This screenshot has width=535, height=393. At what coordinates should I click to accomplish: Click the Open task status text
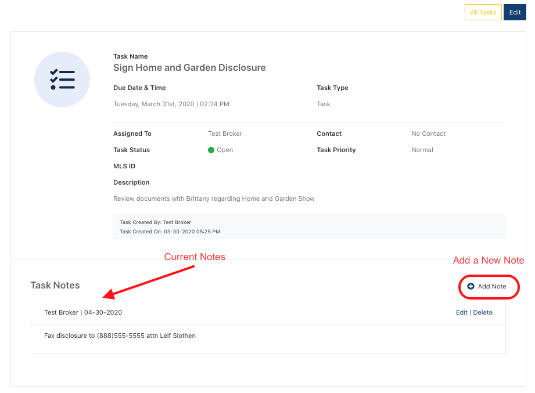(225, 150)
